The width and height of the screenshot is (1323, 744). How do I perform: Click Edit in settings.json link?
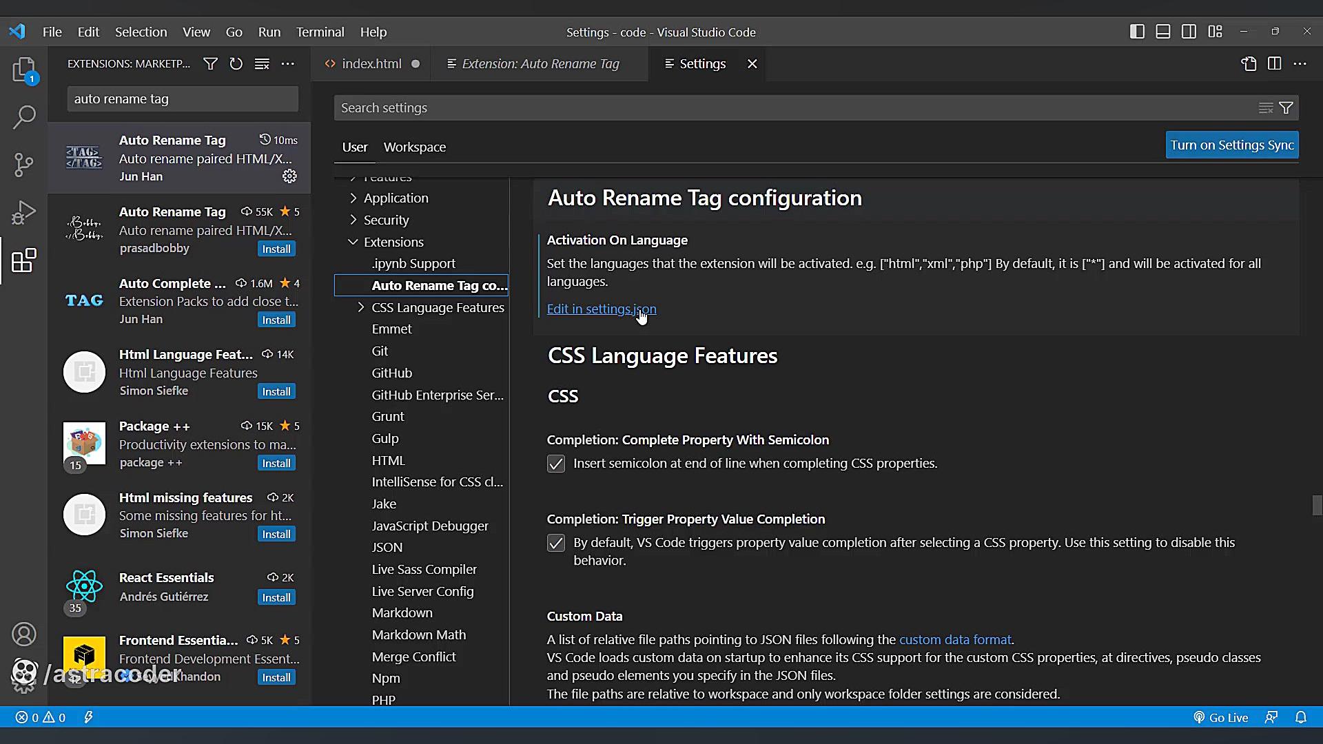coord(601,309)
